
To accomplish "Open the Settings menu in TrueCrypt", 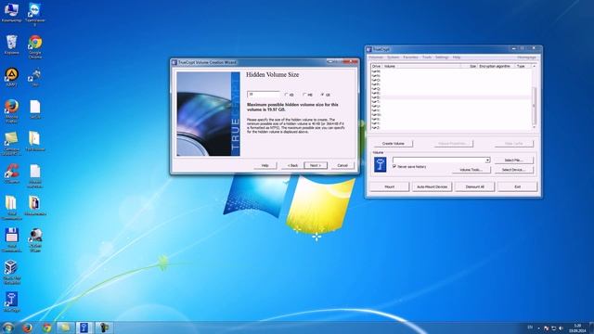I will click(x=442, y=58).
